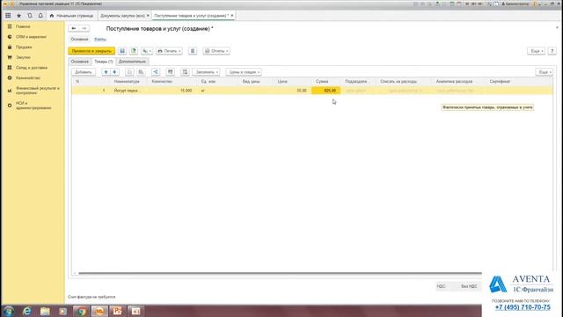Image resolution: width=563 pixels, height=317 pixels.
Task: Go to Начальная страница home tab
Action: click(71, 16)
